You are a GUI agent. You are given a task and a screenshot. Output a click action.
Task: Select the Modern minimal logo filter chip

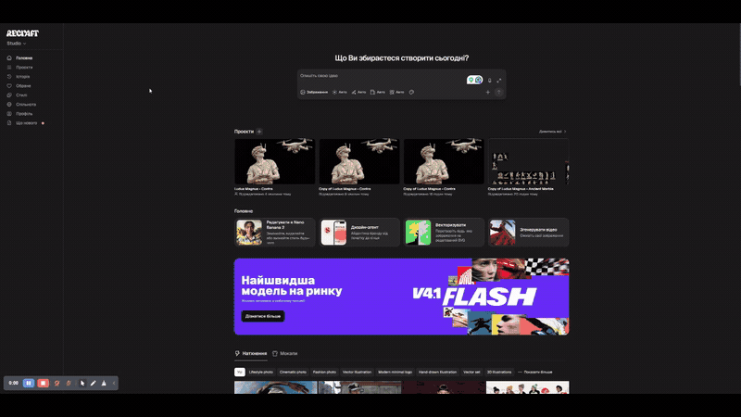pyautogui.click(x=395, y=373)
